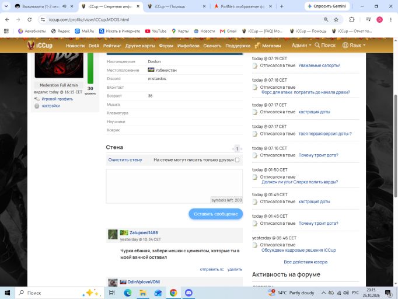This screenshot has height=299, width=398.
Task: Click the 'Оставить сообщение' button
Action: click(216, 214)
